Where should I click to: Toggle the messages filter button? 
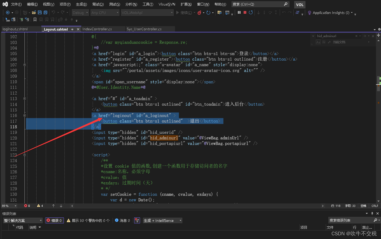[123, 221]
